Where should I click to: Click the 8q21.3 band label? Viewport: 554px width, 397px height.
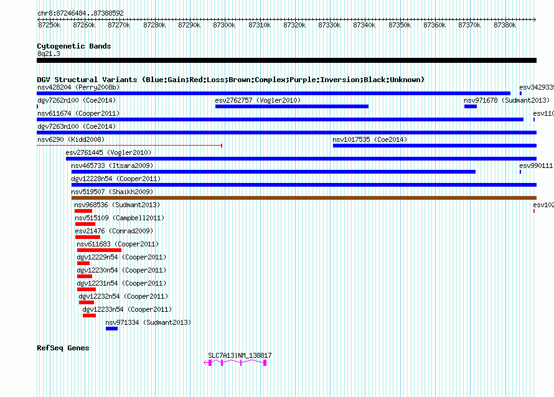(x=49, y=54)
